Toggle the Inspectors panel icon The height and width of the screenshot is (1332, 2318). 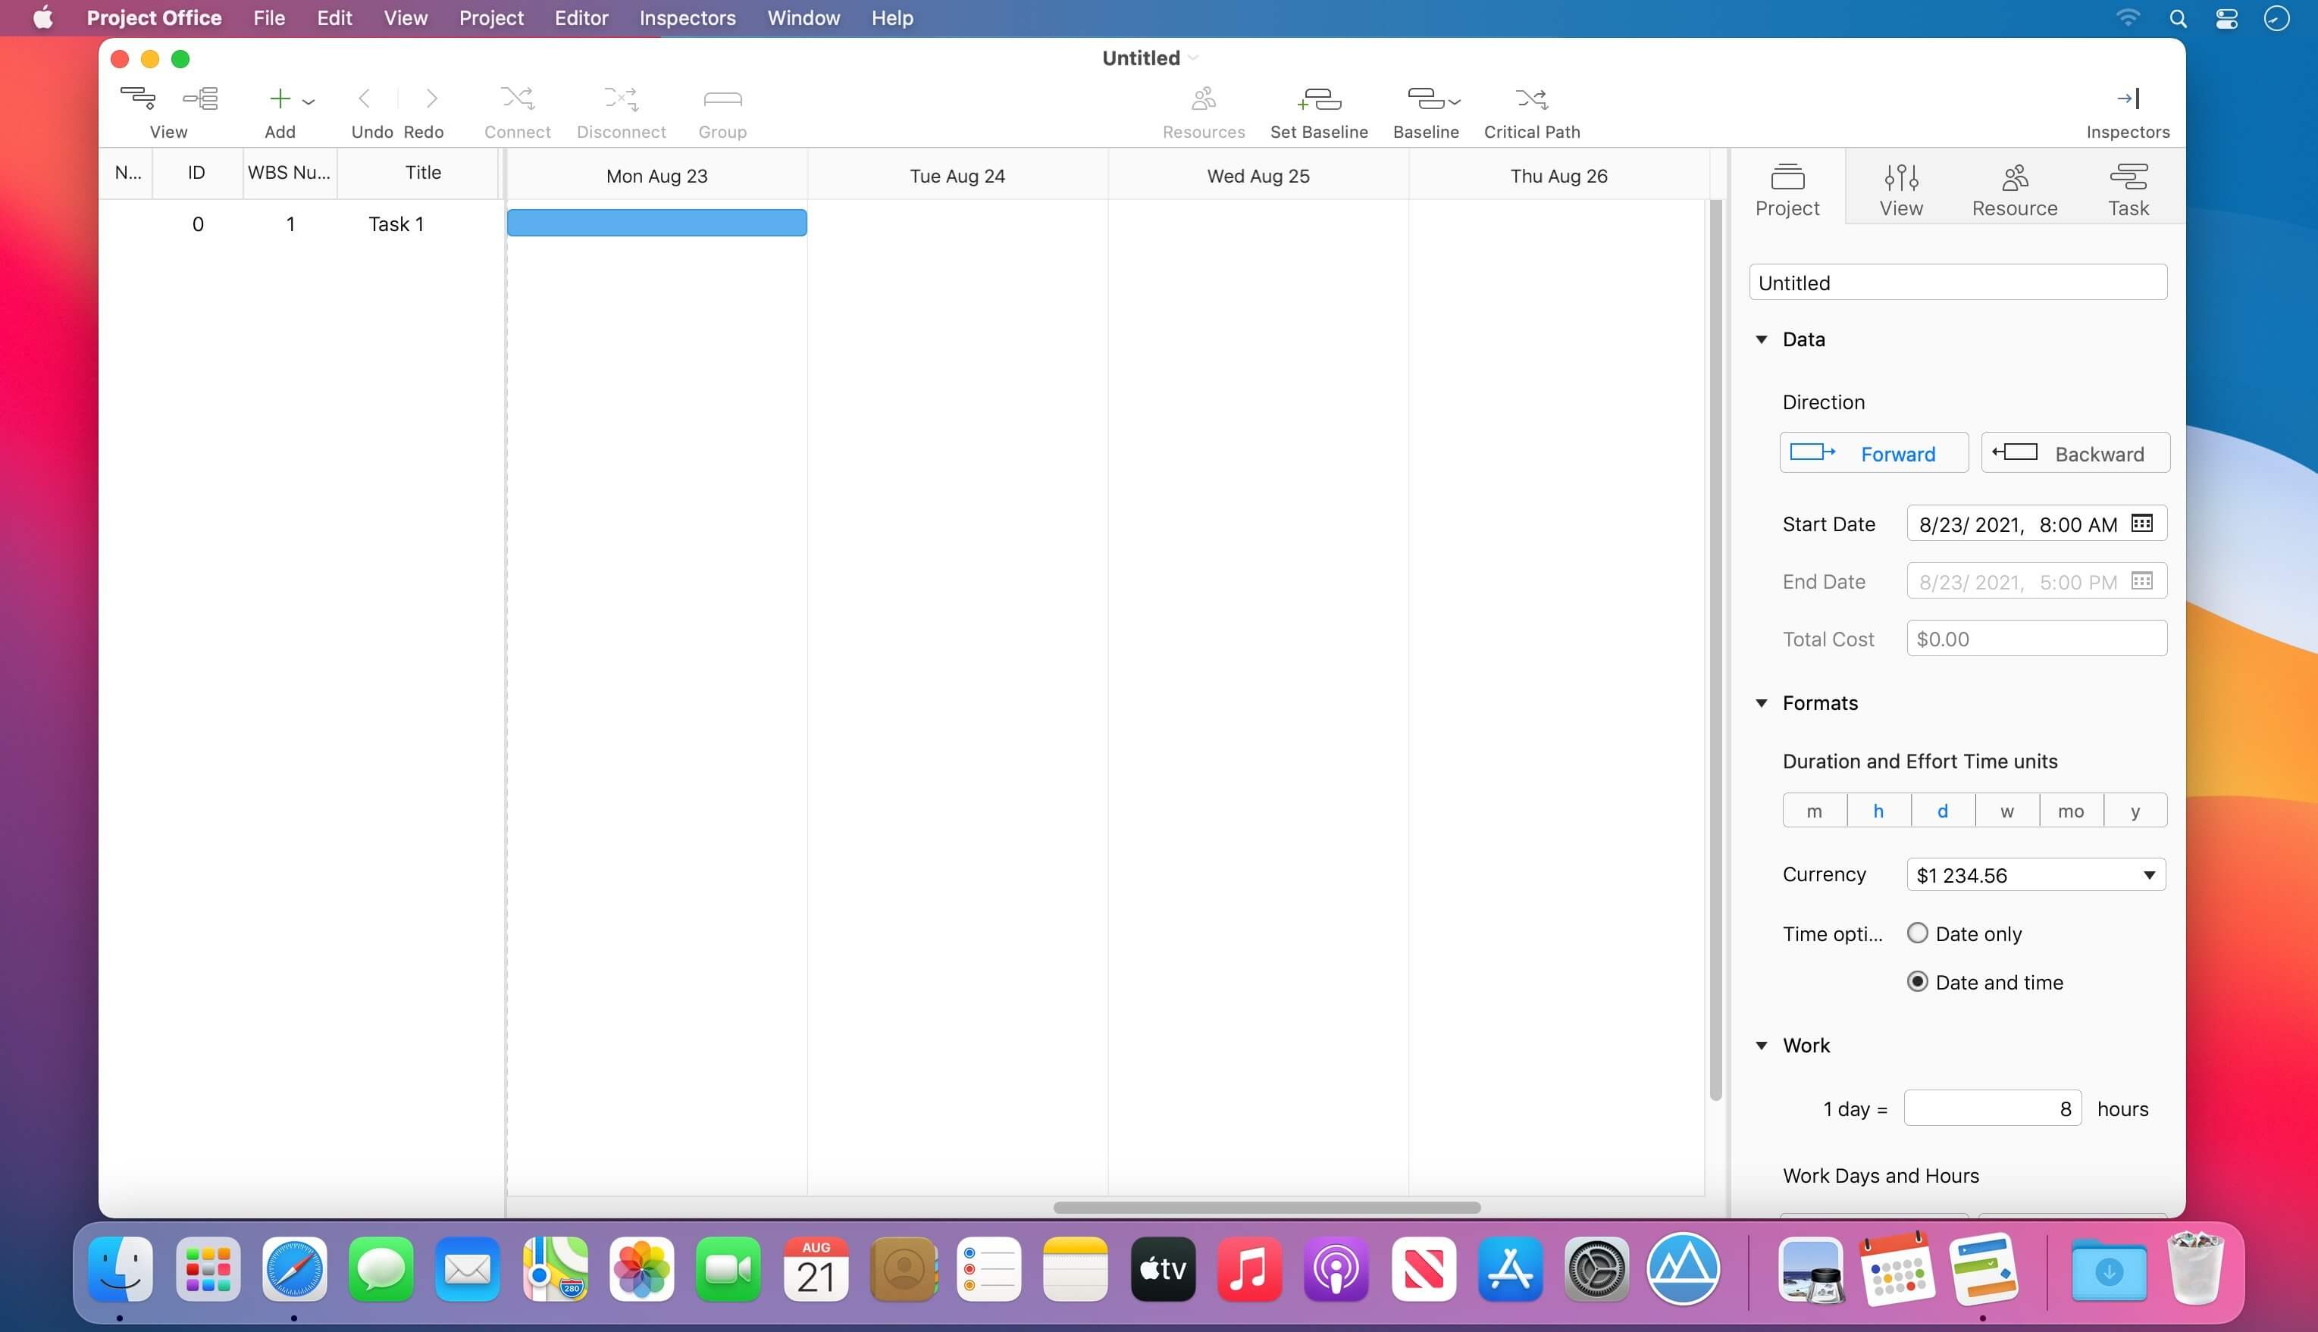click(x=2127, y=98)
